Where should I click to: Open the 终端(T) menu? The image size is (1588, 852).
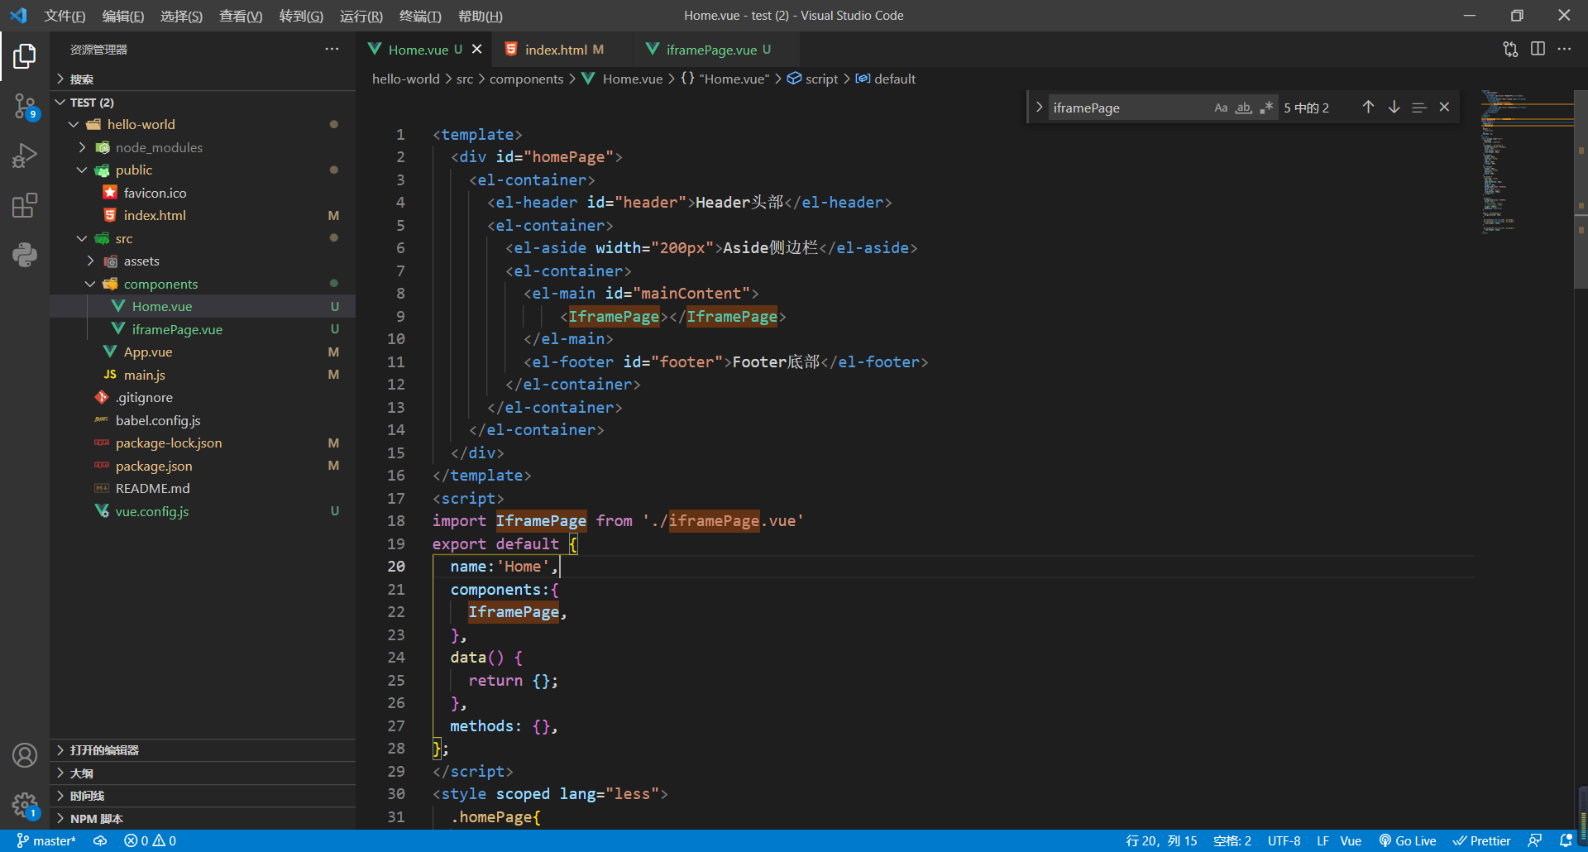click(x=420, y=16)
